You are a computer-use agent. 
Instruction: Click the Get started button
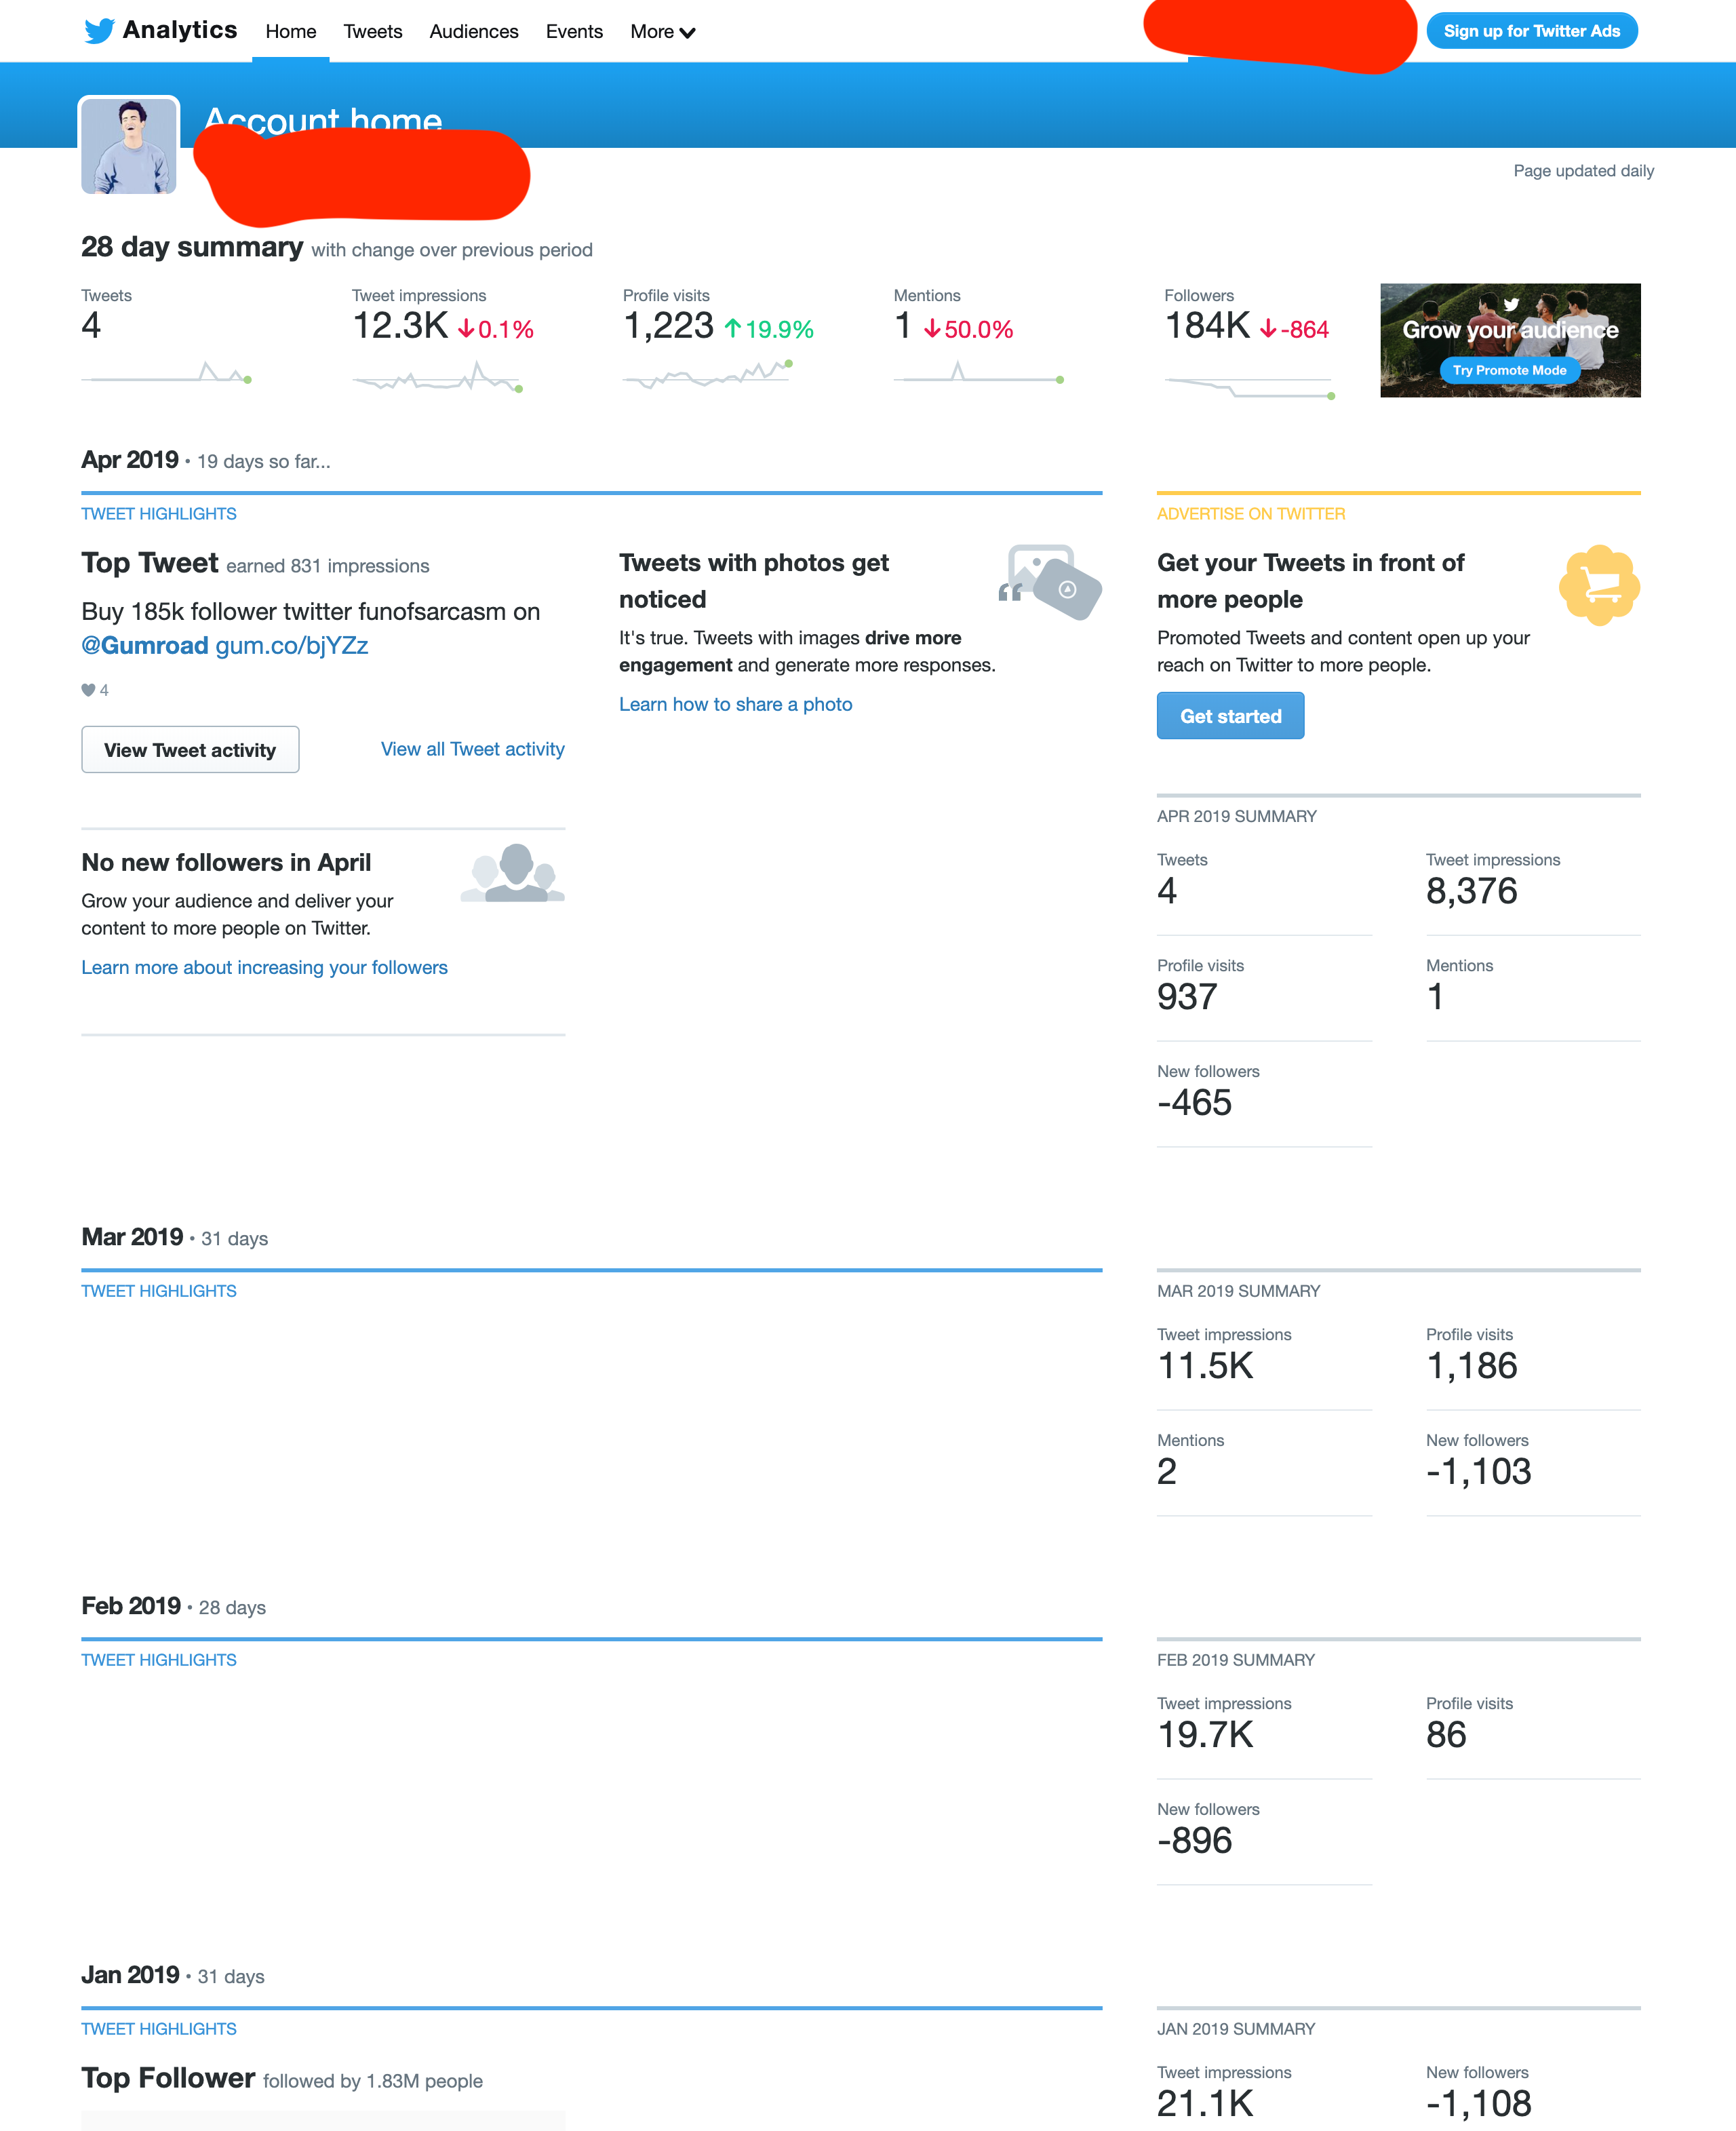point(1230,716)
